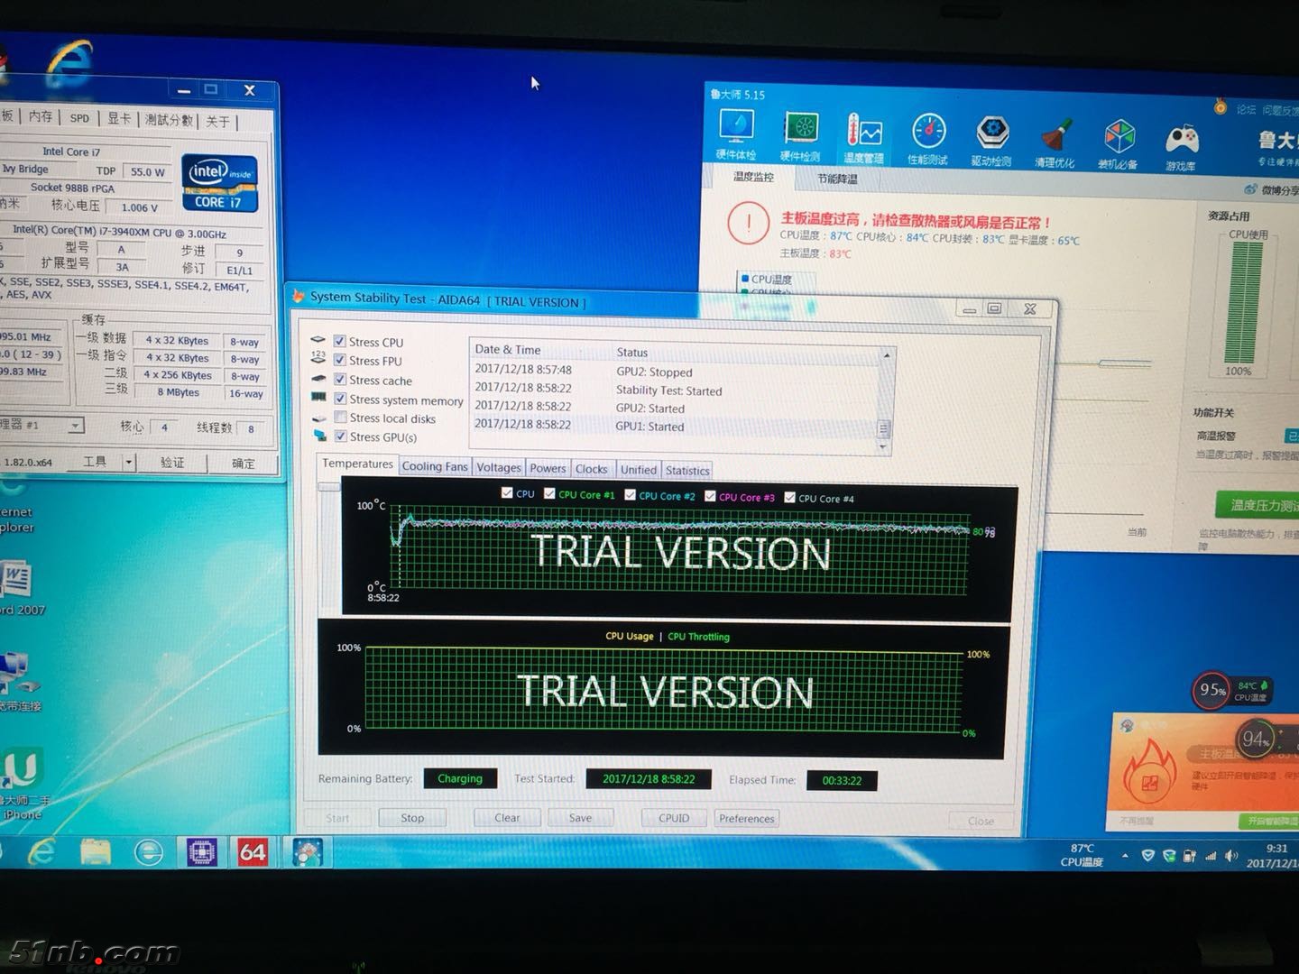1299x974 pixels.
Task: Open the Word 2007 desktop shortcut
Action: (18, 588)
